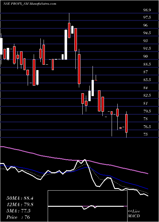Click the <<Live MACD label

point(134,214)
